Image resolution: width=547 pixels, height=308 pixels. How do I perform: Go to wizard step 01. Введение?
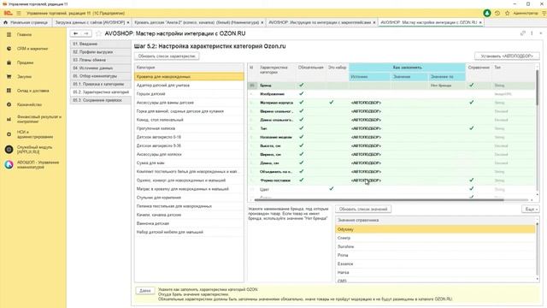[x=101, y=44]
